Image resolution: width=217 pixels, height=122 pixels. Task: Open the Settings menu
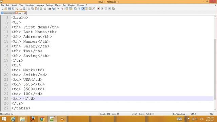pos(50,5)
